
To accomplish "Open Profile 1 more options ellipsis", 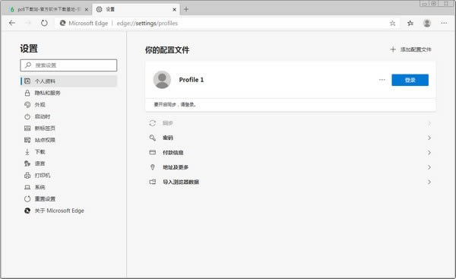I will (x=382, y=80).
